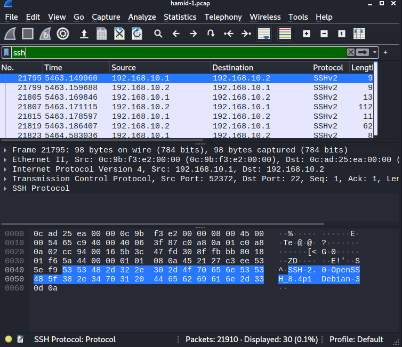Close this capture file icon
This screenshot has width=402, height=347.
(x=119, y=34)
